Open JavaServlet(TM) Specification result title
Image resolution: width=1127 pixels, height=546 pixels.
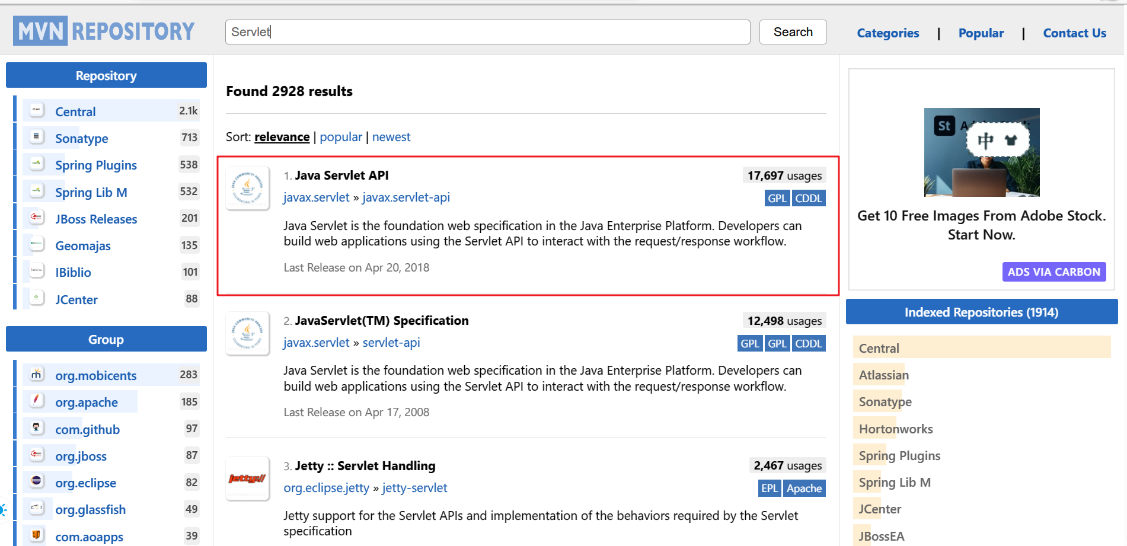click(x=382, y=321)
